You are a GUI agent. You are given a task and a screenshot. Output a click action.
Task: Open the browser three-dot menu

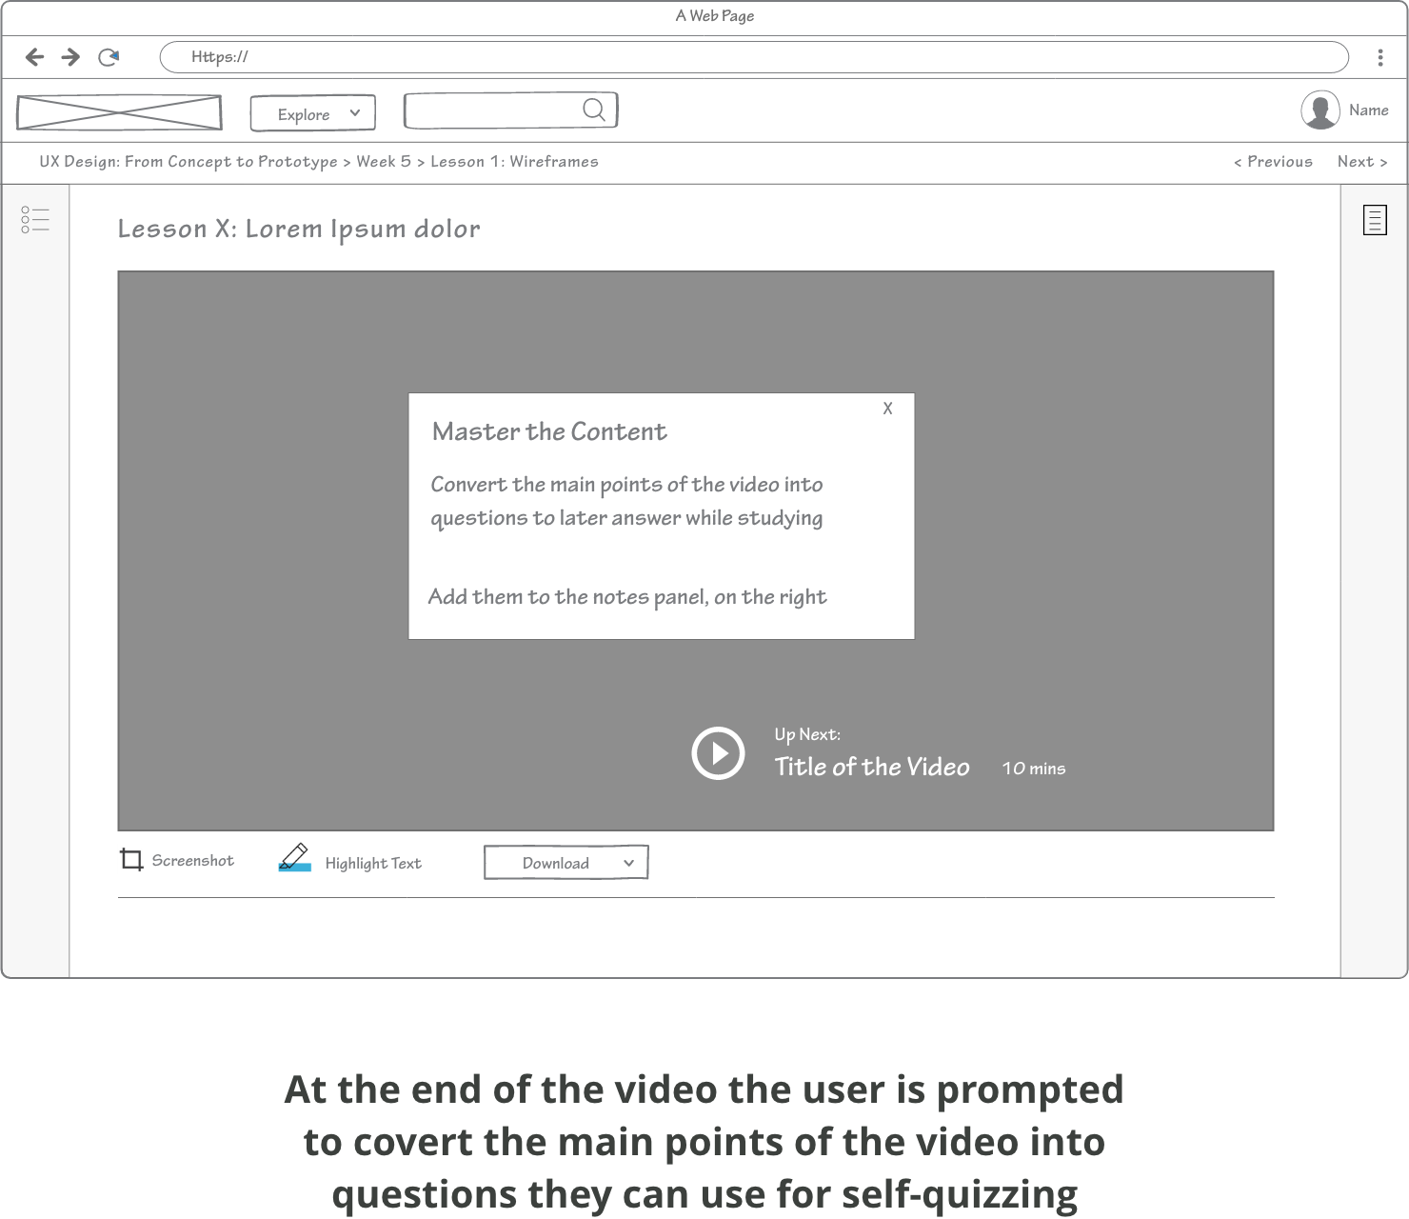[1379, 57]
